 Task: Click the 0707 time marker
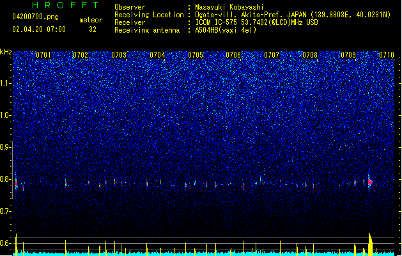(x=272, y=55)
